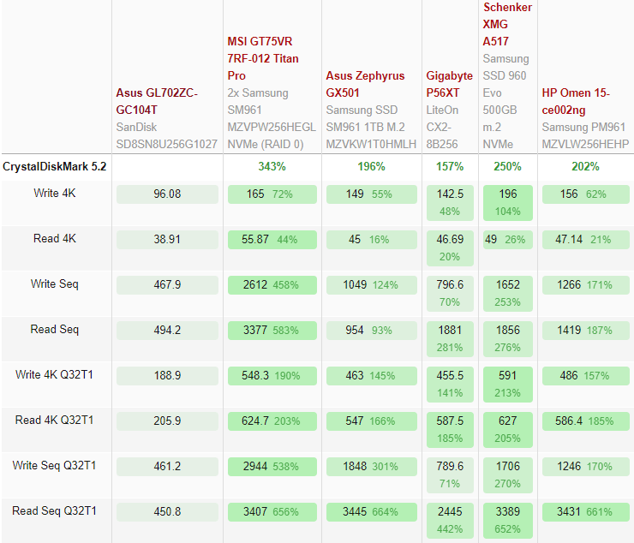Click the 55.87 44% cell
This screenshot has width=634, height=543.
[272, 239]
